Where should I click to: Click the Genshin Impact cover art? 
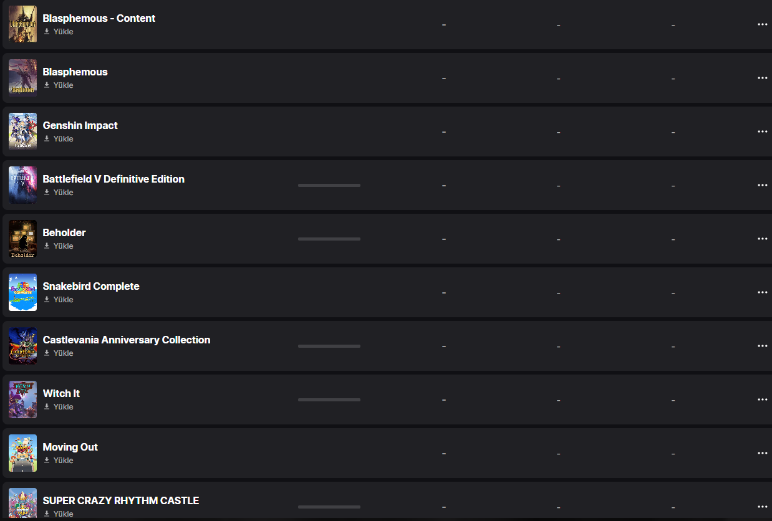coord(22,131)
